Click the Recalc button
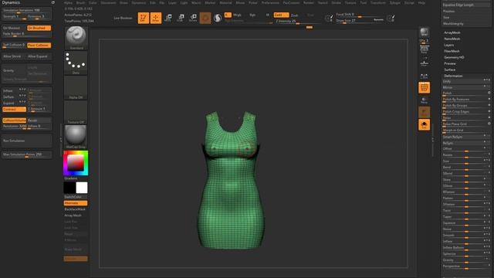The width and height of the screenshot is (494, 278). coord(39,120)
